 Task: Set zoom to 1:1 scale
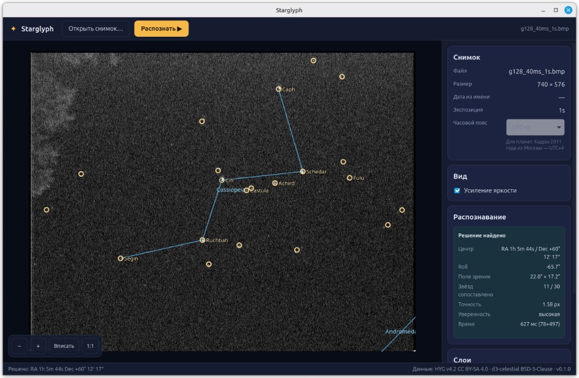tap(90, 346)
